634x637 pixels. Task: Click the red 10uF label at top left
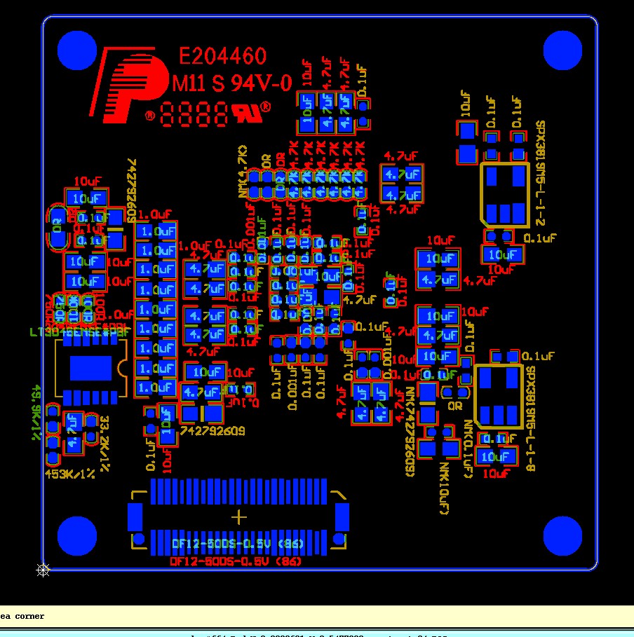click(x=88, y=181)
